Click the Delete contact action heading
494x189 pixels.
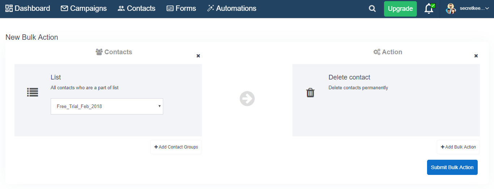point(349,77)
